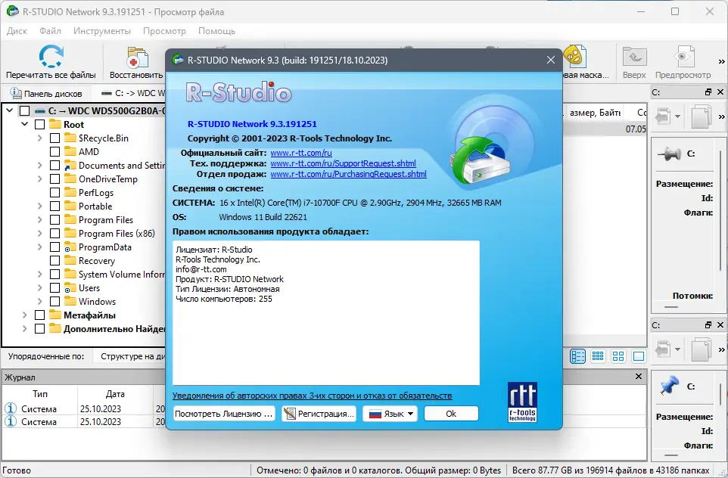Select the small icons view button

coord(598,356)
